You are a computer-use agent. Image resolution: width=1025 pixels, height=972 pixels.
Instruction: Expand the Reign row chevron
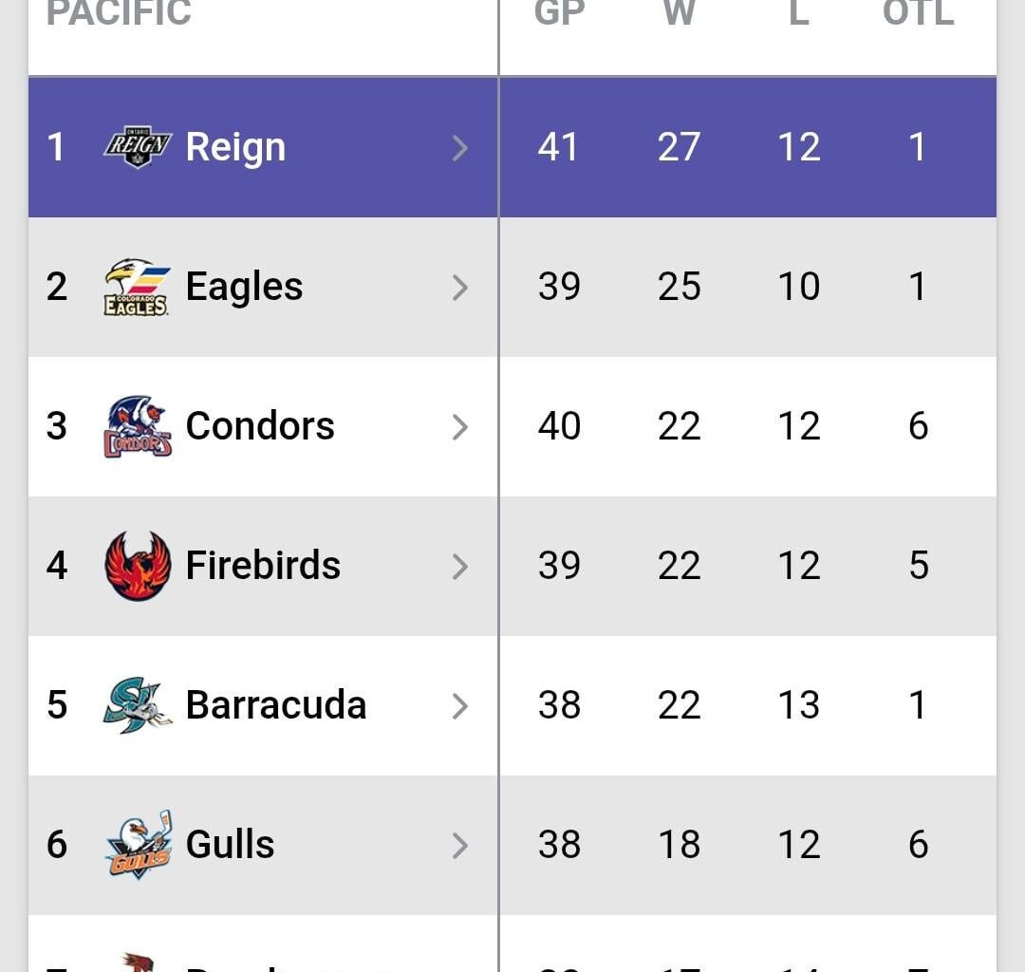[461, 148]
